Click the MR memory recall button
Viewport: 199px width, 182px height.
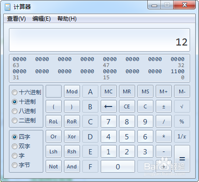pos(127,91)
